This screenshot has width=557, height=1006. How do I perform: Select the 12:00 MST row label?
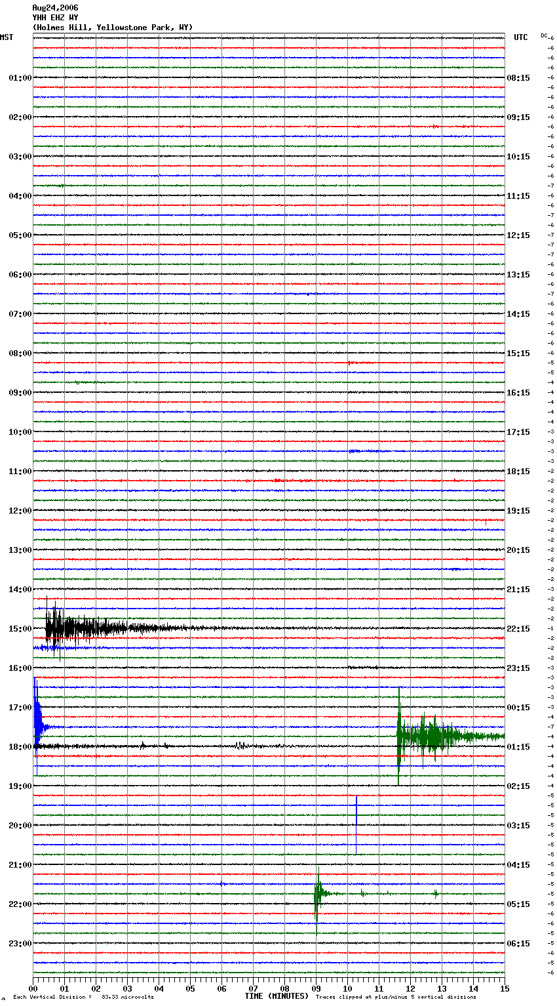(20, 511)
